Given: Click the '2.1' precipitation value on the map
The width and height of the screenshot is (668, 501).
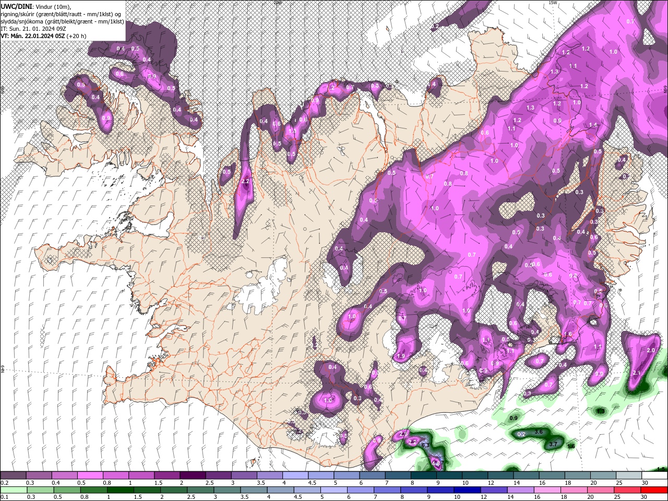Looking at the screenshot, I should pyautogui.click(x=636, y=373).
